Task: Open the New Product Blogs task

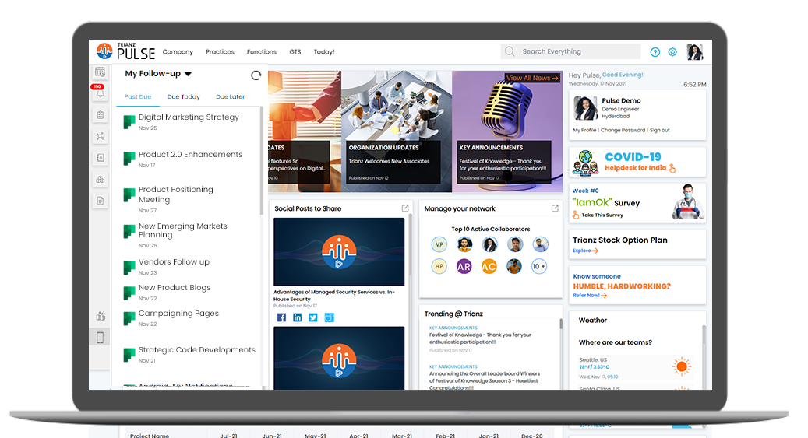Action: (175, 287)
